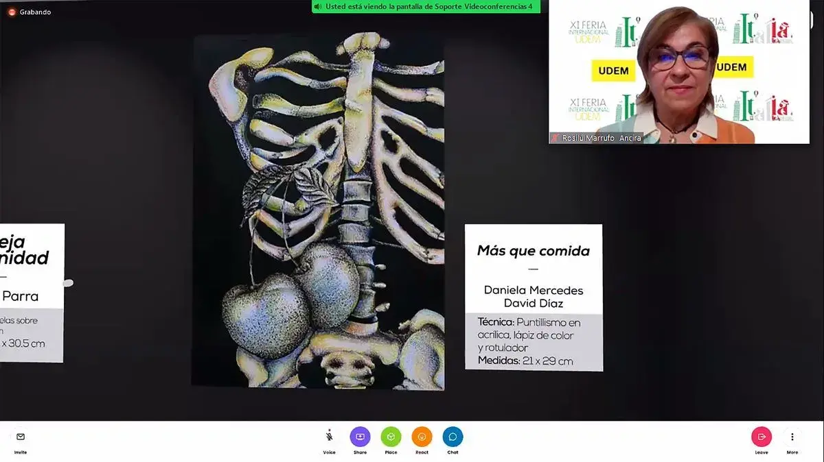This screenshot has height=462, width=824.
Task: Click the 'Rosilú Marrufo Ancira' name label
Action: 602,138
